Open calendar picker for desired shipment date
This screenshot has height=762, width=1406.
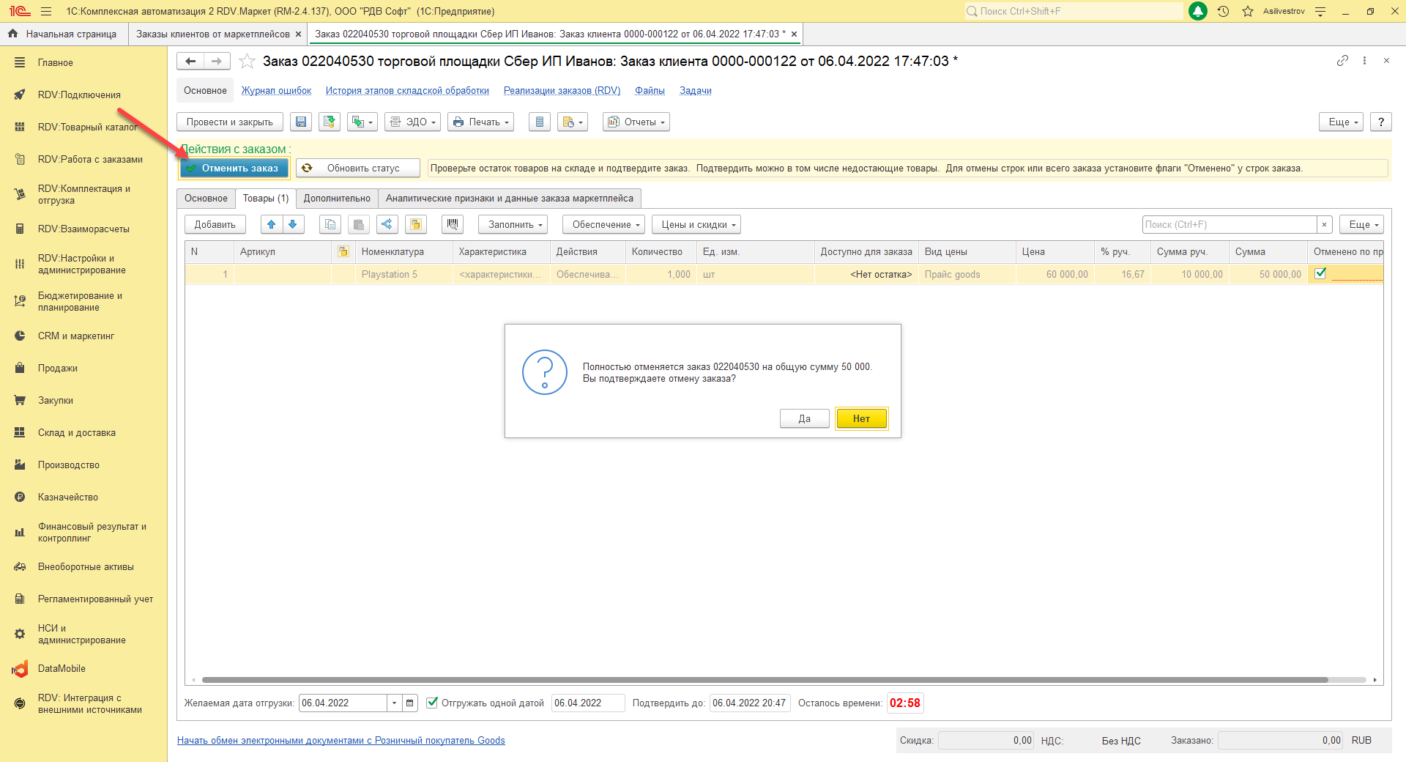[x=410, y=703]
